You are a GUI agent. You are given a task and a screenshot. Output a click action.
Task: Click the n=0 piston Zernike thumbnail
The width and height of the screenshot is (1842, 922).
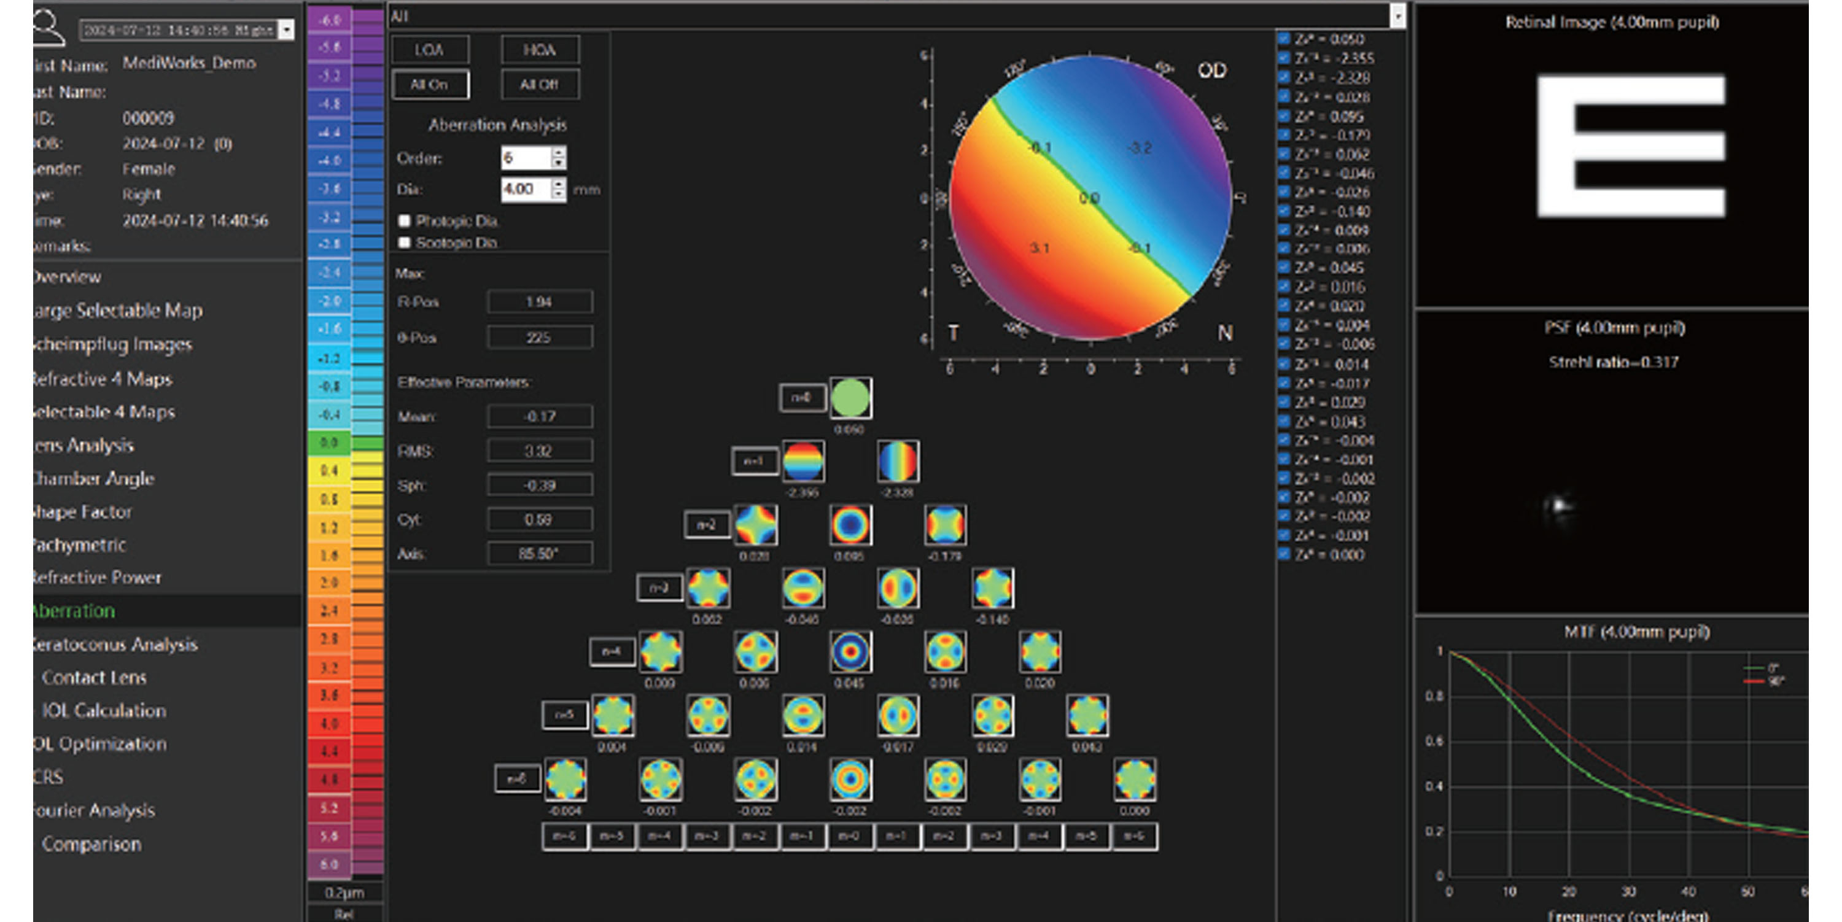pos(850,398)
